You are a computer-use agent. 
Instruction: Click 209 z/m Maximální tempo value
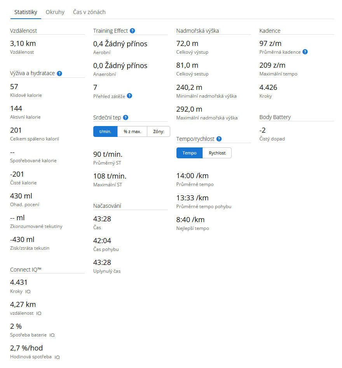point(272,65)
